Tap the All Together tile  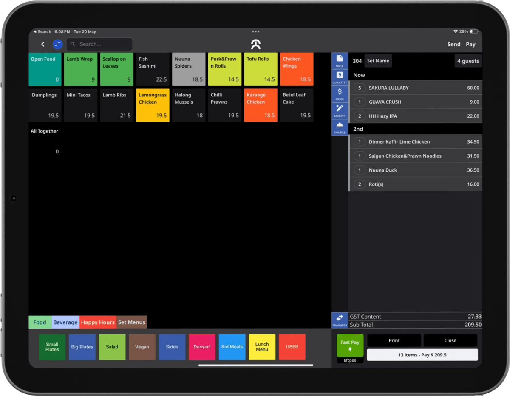coord(45,141)
